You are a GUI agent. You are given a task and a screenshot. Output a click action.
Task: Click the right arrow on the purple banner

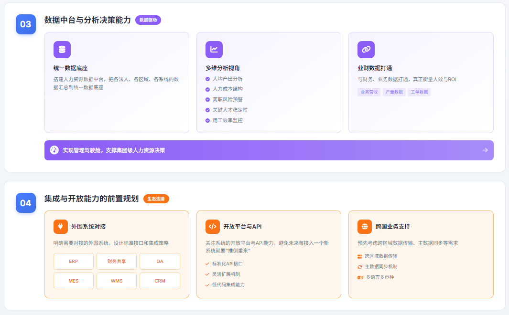[485, 150]
